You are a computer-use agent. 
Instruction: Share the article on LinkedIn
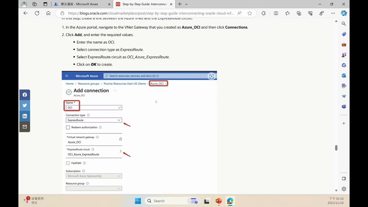pos(25,116)
